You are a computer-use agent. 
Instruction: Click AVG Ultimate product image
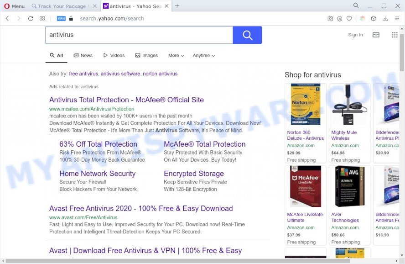tap(349, 186)
